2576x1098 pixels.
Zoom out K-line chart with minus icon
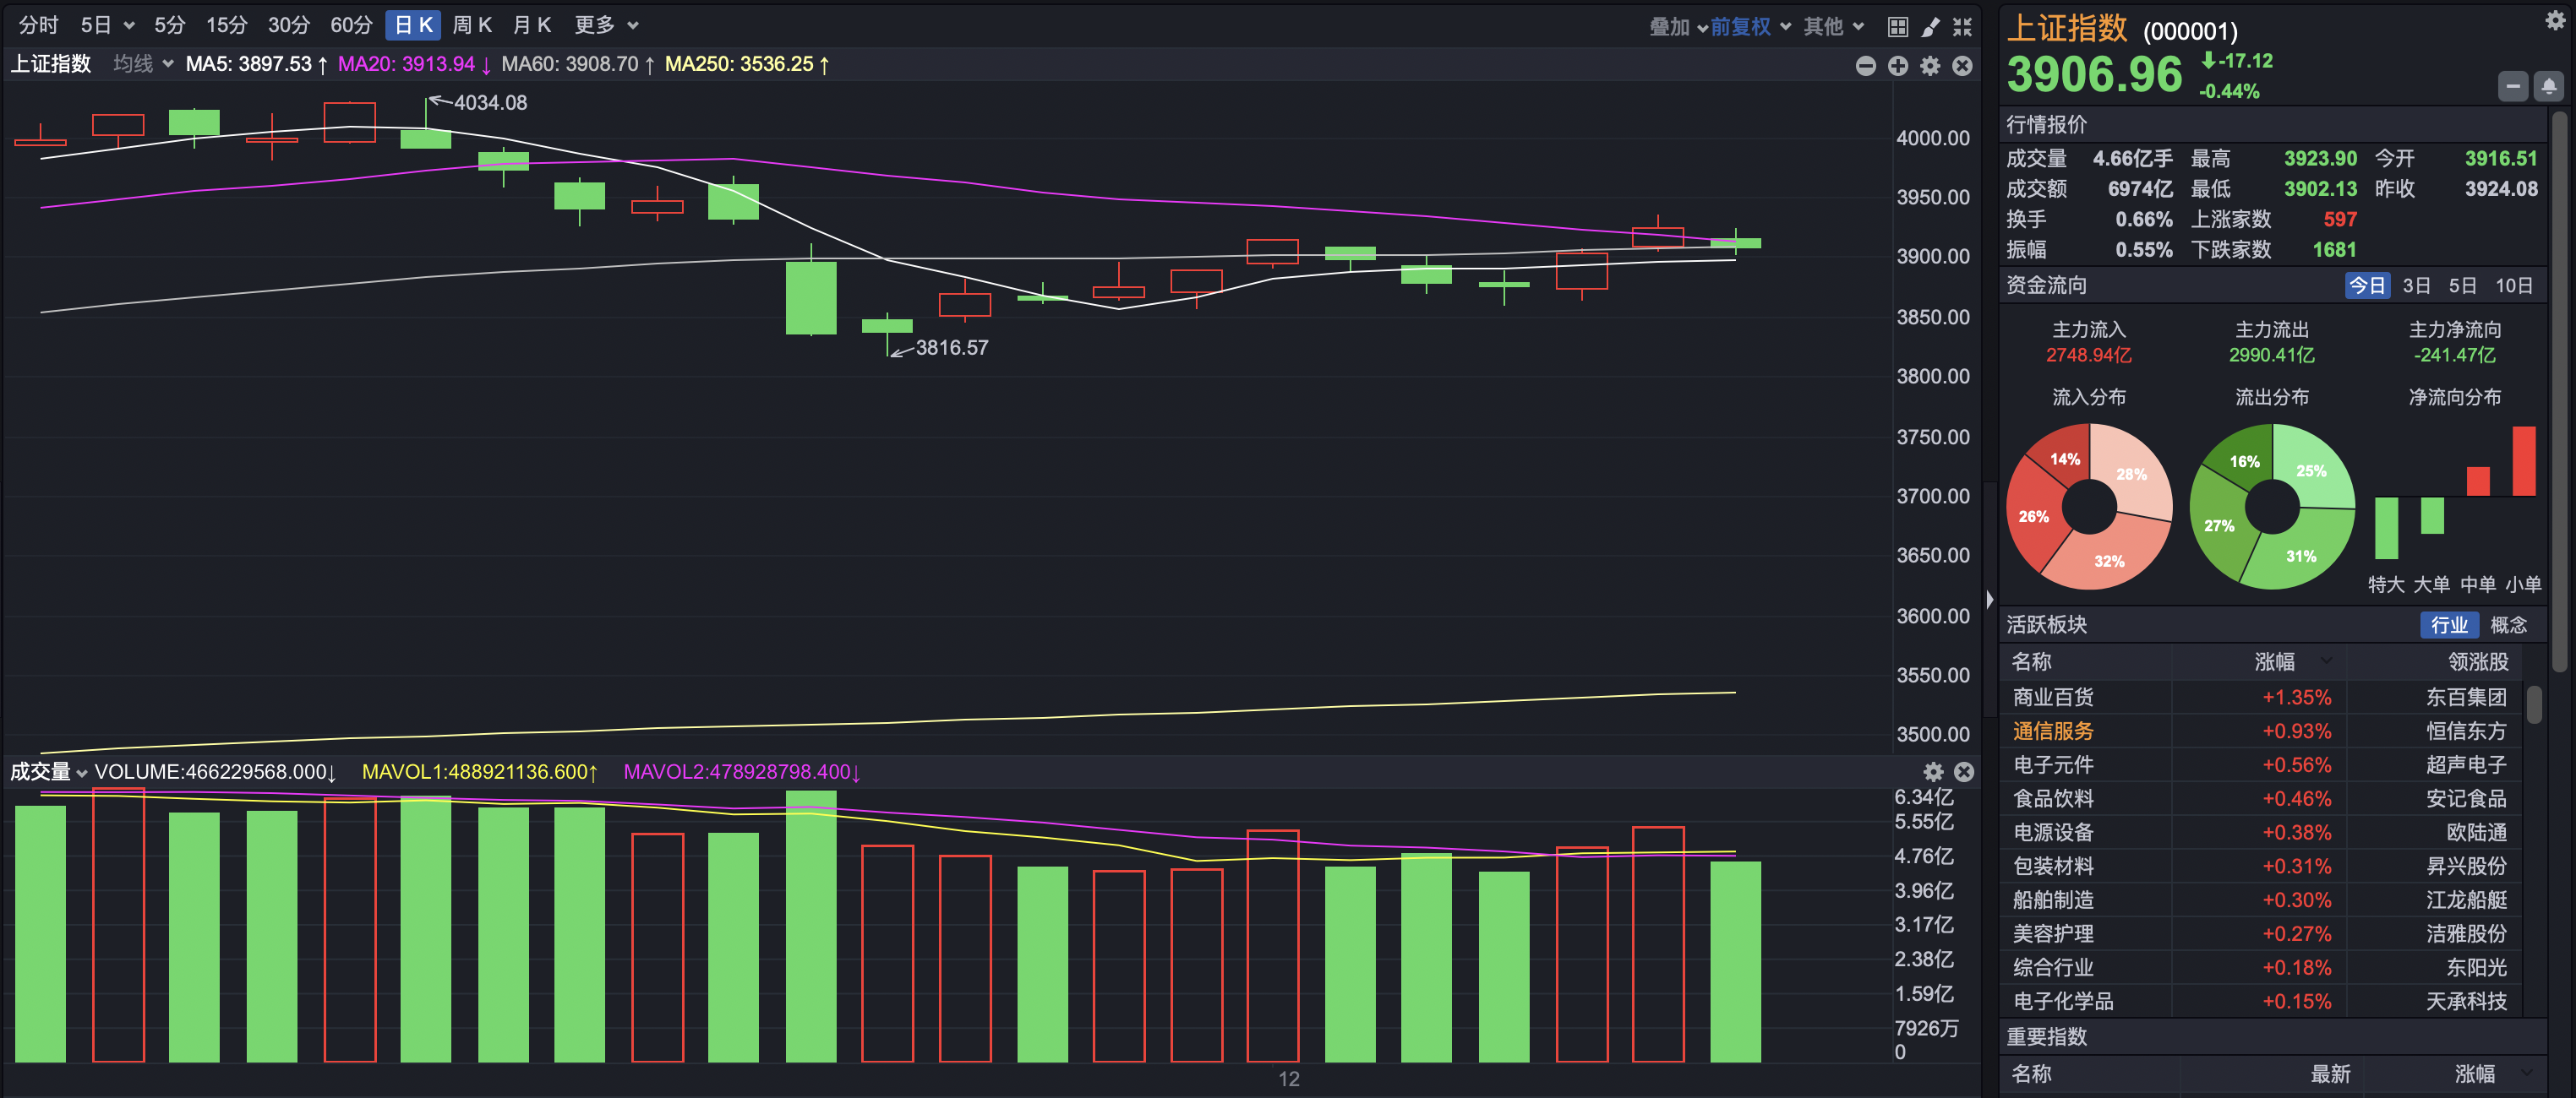[1865, 66]
